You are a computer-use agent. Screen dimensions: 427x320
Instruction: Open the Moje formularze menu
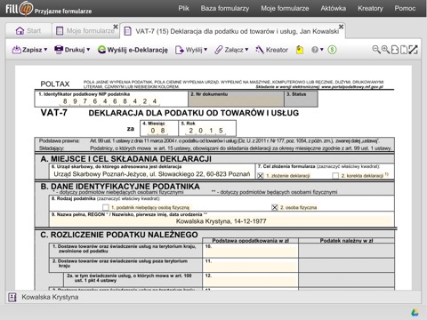(x=285, y=8)
